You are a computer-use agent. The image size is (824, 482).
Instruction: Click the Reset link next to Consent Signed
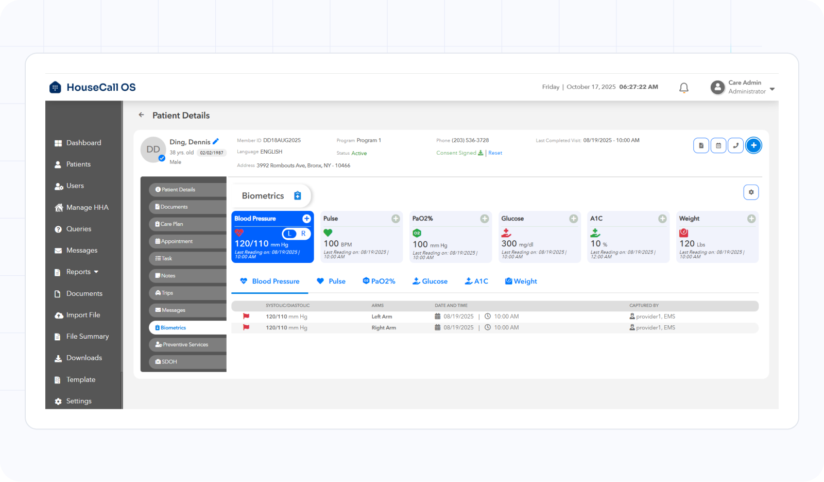click(495, 153)
